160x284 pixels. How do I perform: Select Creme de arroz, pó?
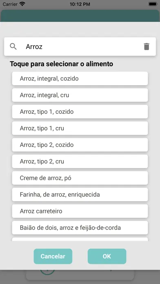click(x=80, y=178)
